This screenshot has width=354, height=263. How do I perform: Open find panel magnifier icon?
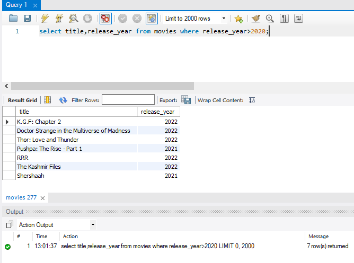[x=270, y=19]
